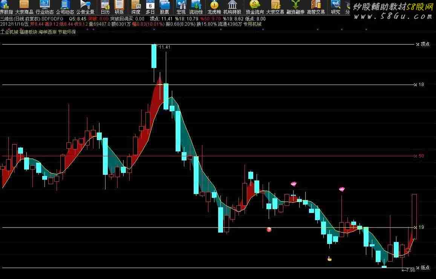Click the turnover amount 额6301万
Viewport: 436px width, 279px height.
(x=121, y=24)
